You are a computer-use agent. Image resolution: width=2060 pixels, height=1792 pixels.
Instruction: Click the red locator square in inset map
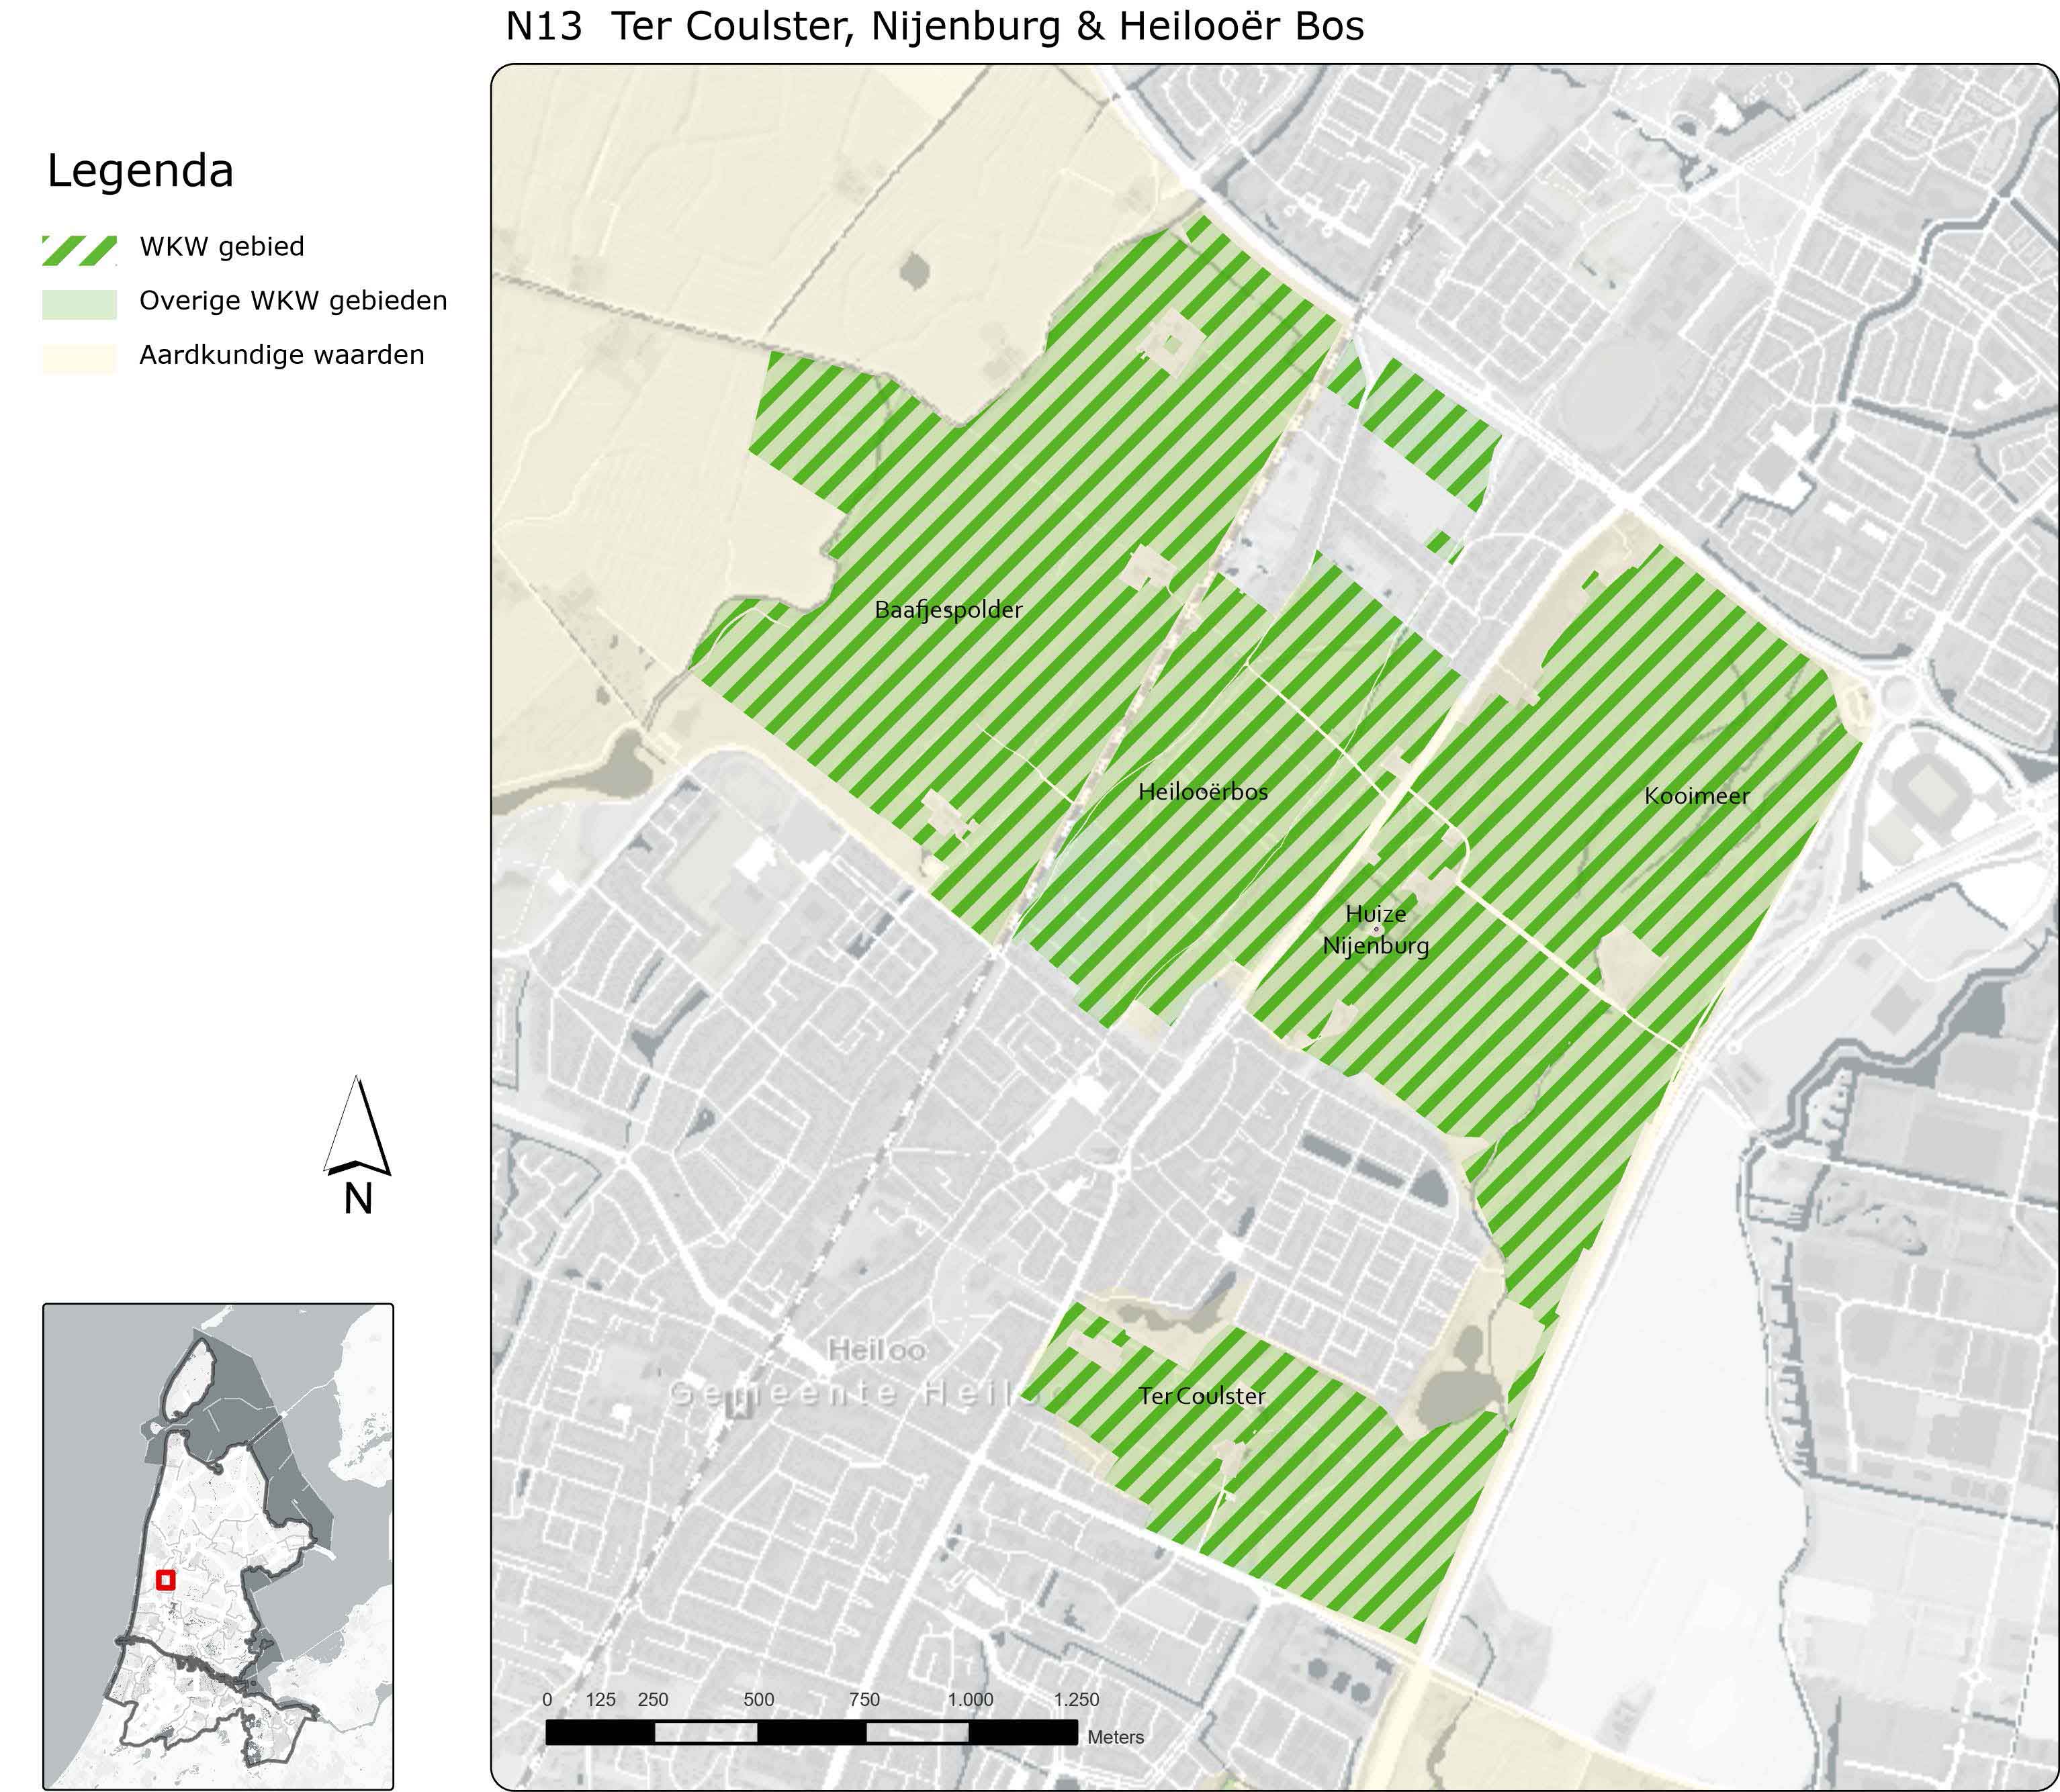(166, 1580)
